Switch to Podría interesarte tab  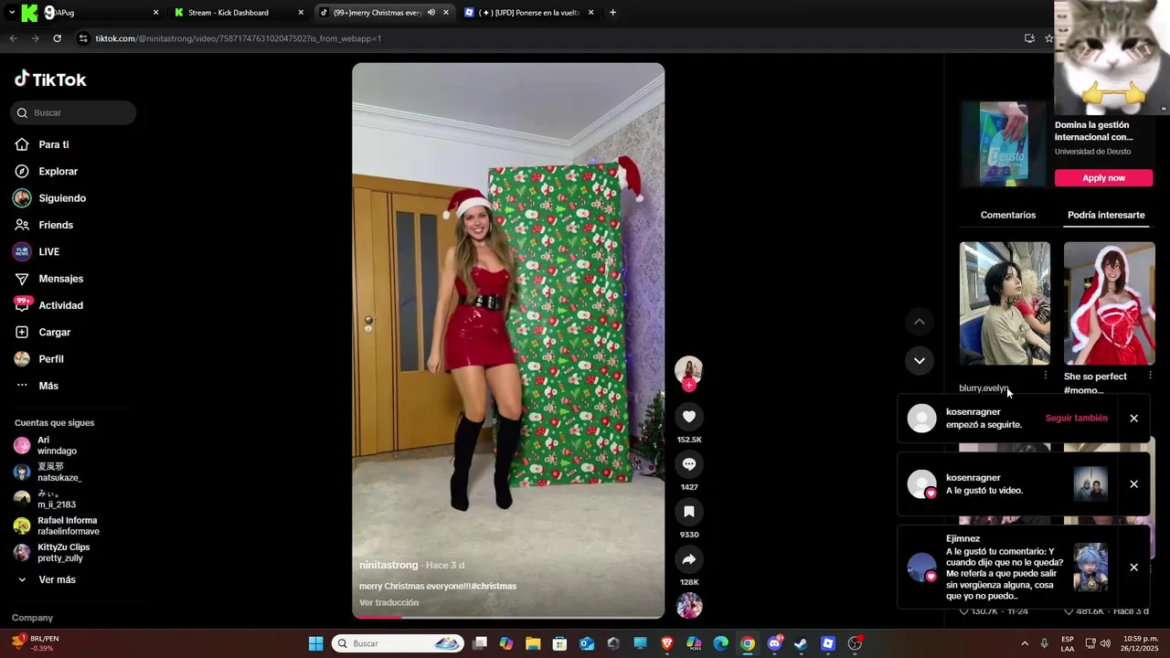pos(1106,215)
